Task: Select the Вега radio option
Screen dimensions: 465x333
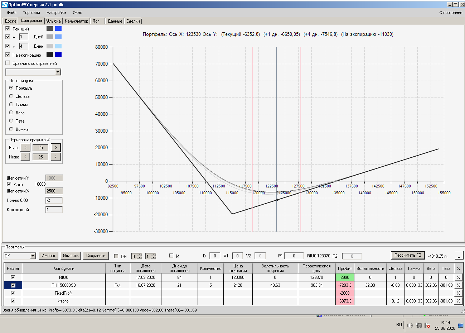Action: tap(11, 113)
